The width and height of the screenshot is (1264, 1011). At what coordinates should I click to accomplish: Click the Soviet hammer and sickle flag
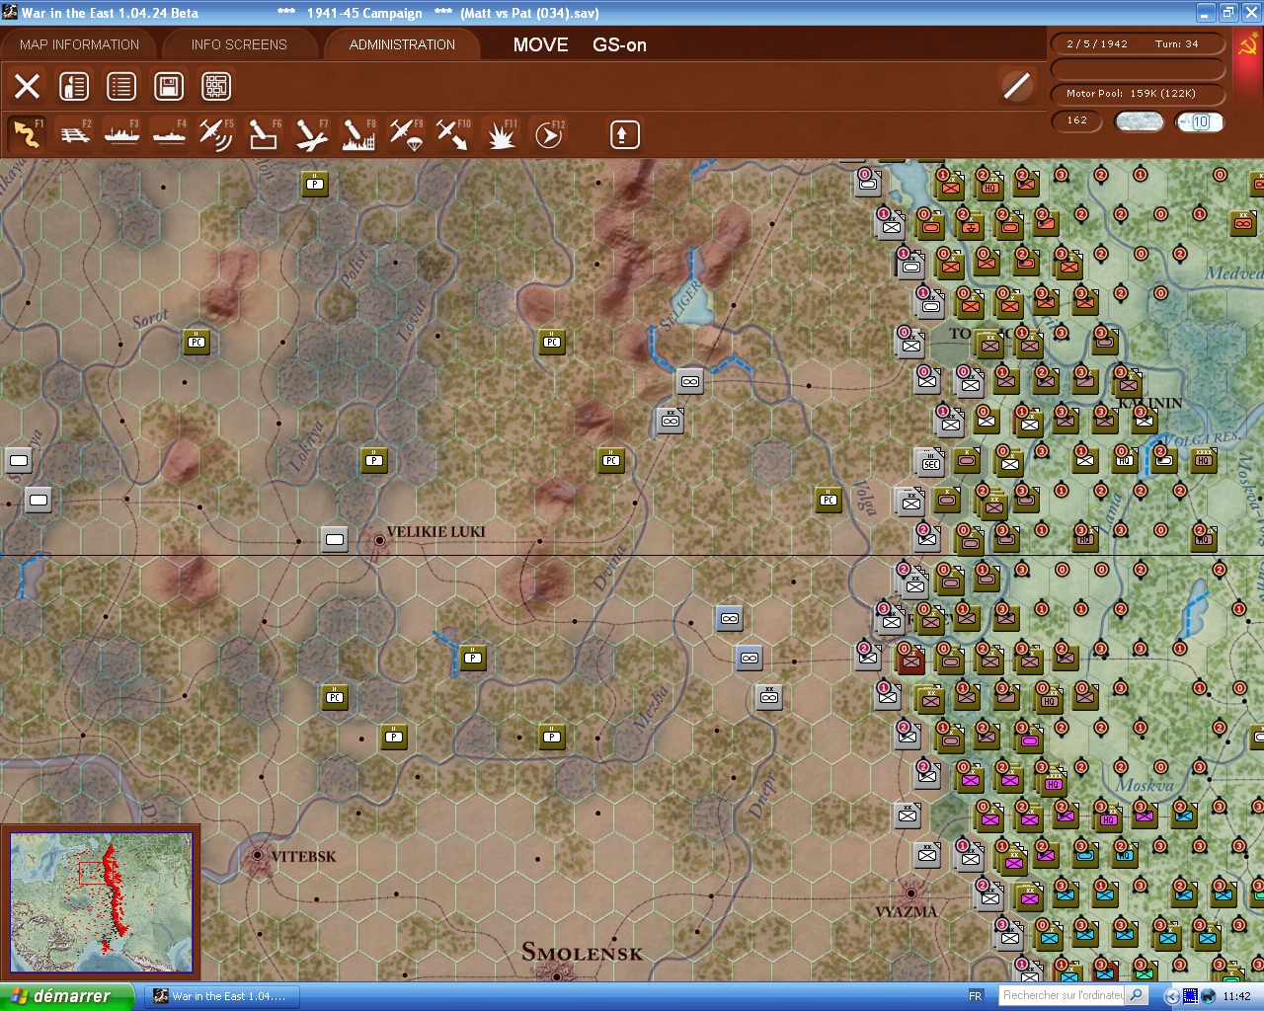(x=1248, y=46)
